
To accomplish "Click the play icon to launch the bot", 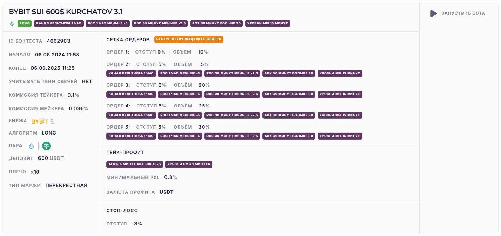I will (x=434, y=13).
